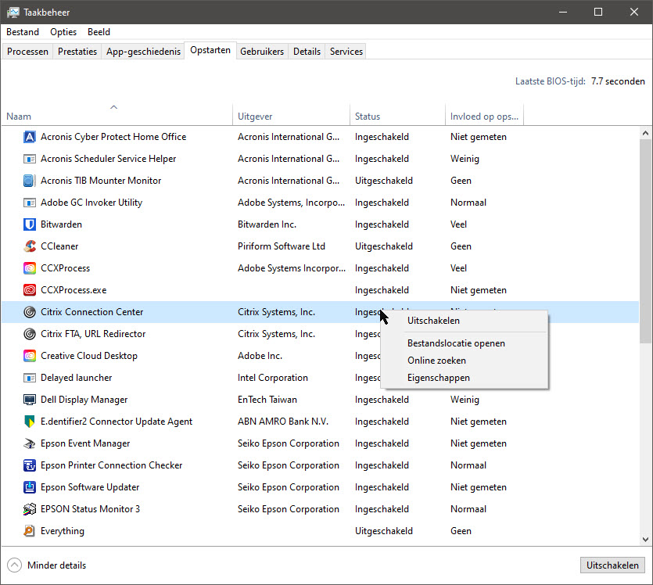Click Bitwarden's Veel impact value
Image resolution: width=653 pixels, height=585 pixels.
point(458,224)
